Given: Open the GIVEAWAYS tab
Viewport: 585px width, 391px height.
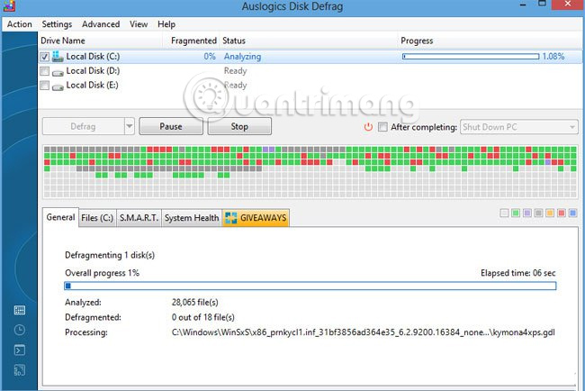Looking at the screenshot, I should [256, 218].
